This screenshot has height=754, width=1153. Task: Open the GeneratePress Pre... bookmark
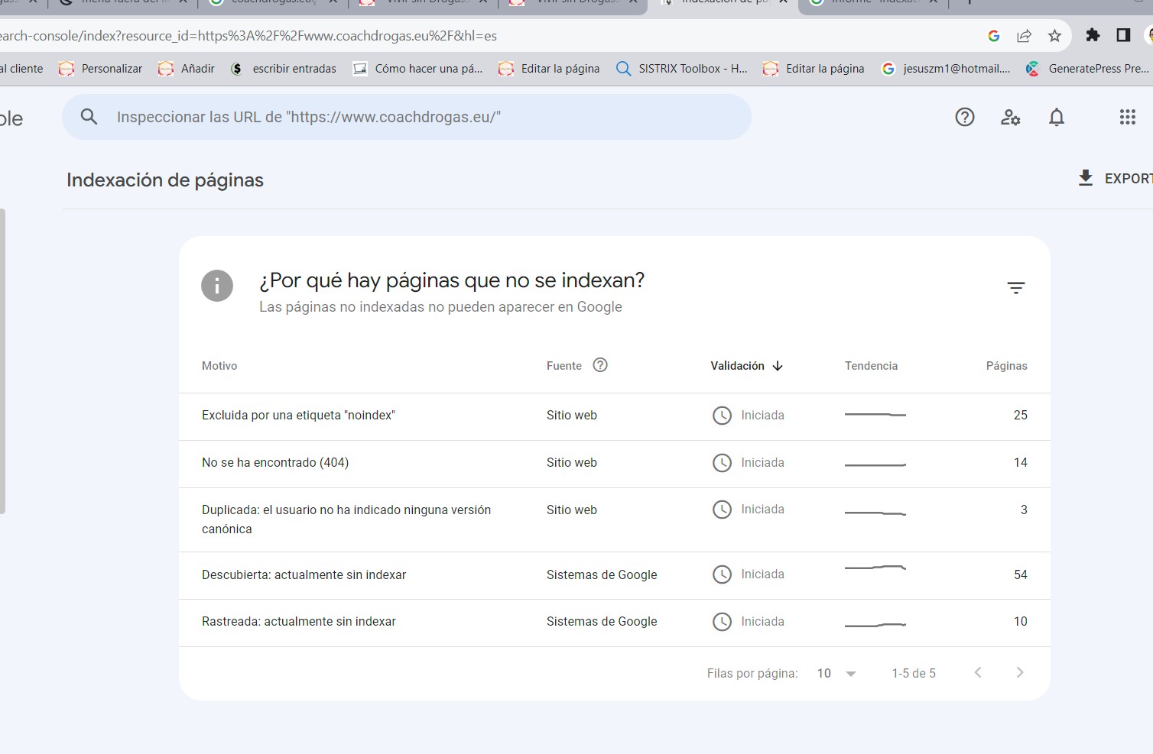coord(1087,69)
